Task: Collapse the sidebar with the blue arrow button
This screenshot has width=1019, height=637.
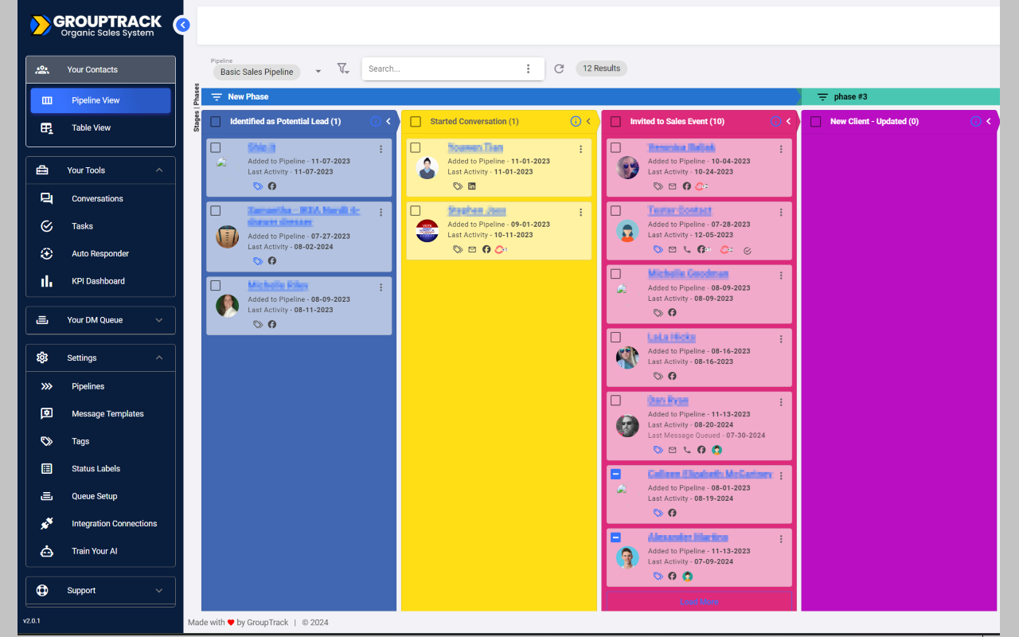Action: tap(182, 25)
